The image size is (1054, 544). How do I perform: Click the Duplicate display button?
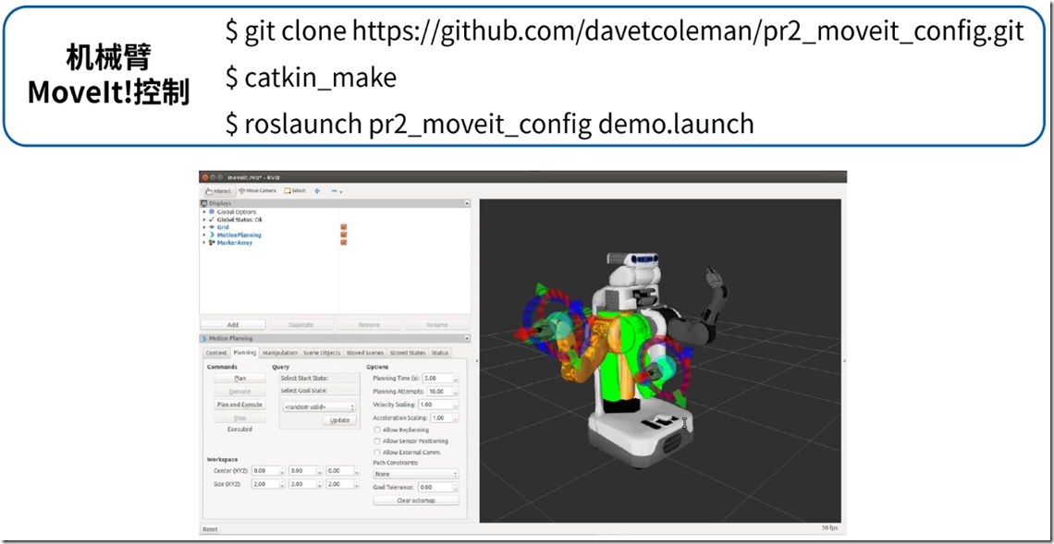(300, 325)
